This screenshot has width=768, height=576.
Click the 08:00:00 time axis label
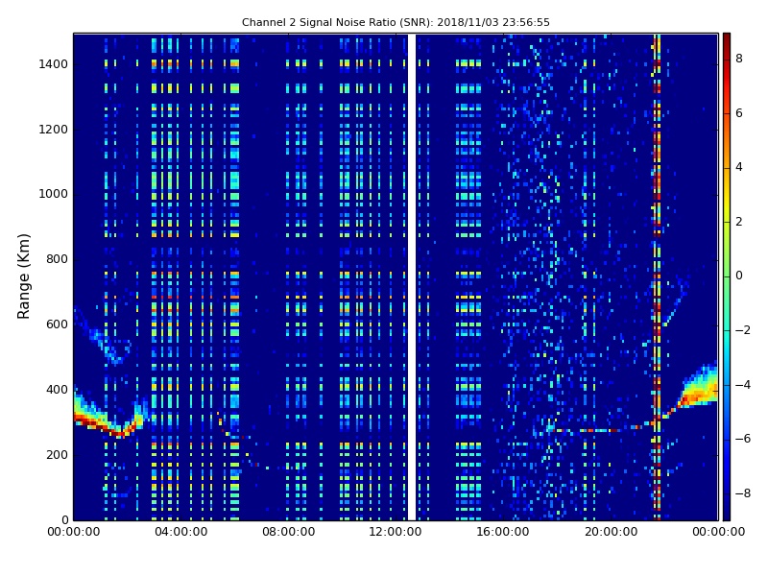click(x=289, y=532)
